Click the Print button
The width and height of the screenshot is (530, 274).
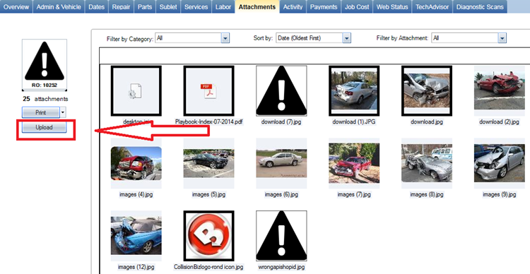(41, 112)
